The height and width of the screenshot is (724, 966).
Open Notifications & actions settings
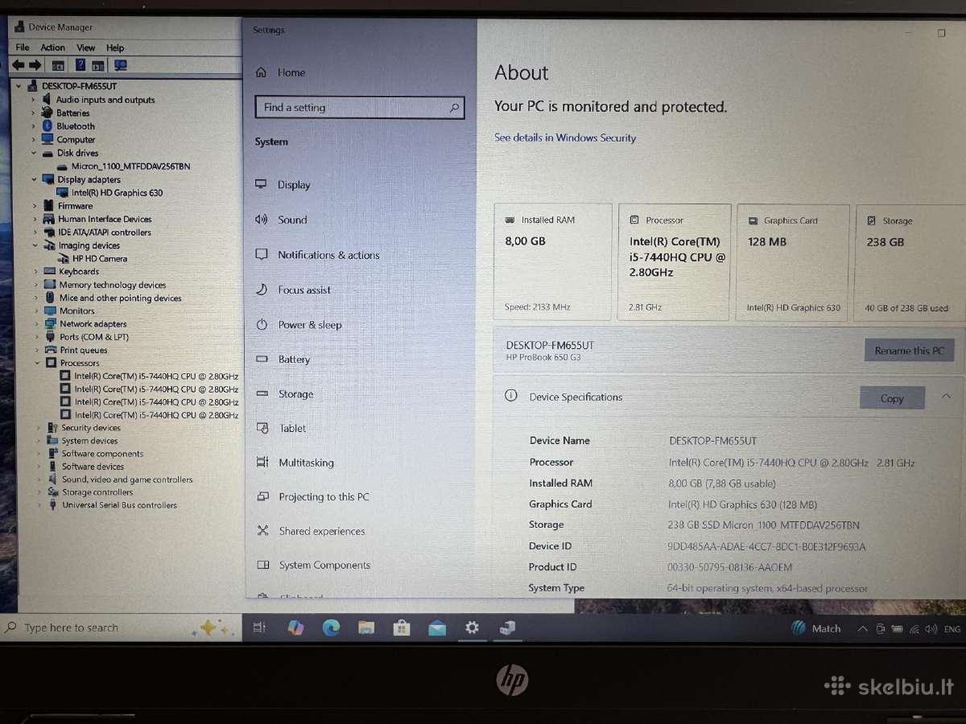[x=328, y=255]
